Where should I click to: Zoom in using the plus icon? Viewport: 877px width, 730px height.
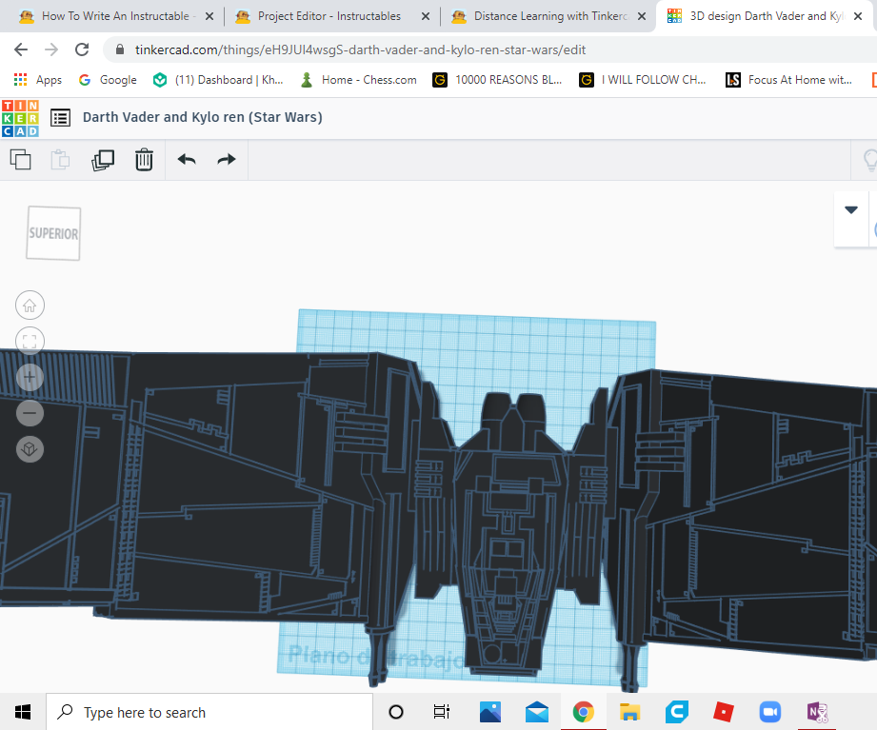click(x=30, y=377)
